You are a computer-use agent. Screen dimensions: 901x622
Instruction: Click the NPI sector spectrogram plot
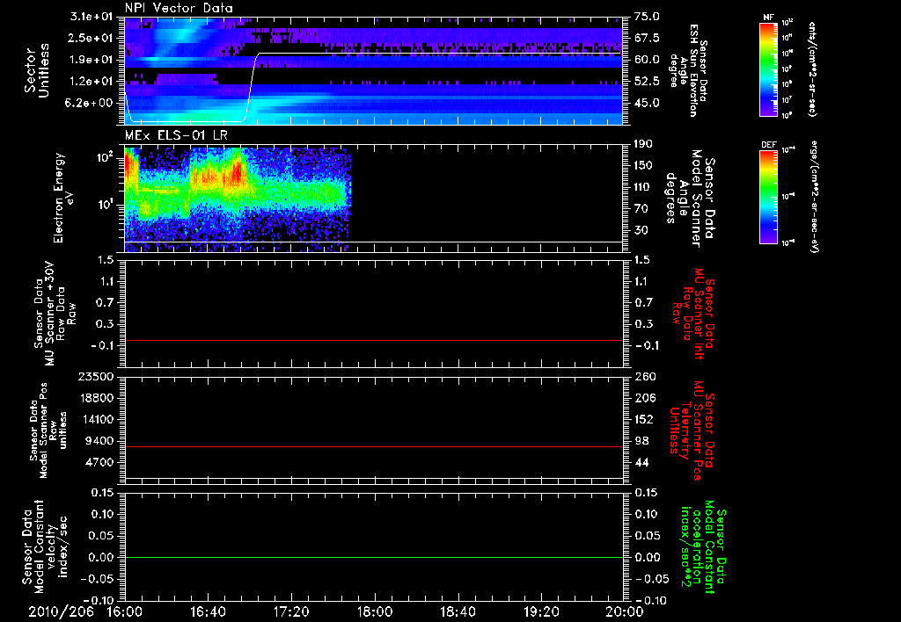[373, 71]
